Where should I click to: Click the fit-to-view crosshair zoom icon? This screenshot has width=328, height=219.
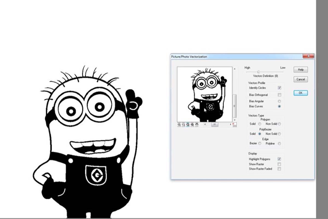[x=192, y=125]
